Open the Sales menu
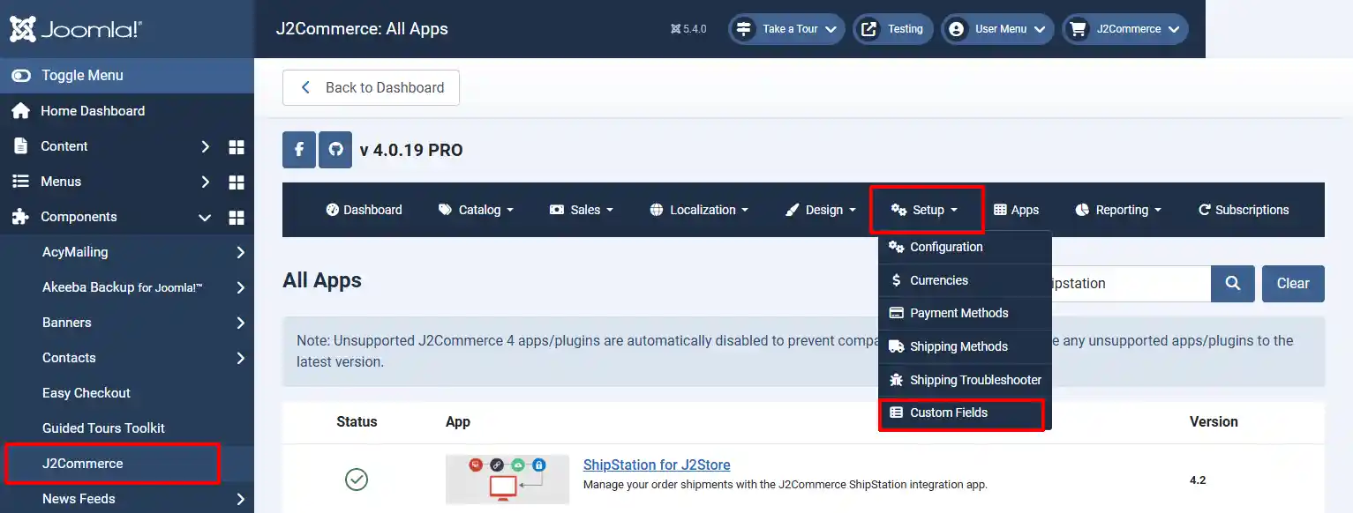Image resolution: width=1353 pixels, height=513 pixels. (x=581, y=210)
